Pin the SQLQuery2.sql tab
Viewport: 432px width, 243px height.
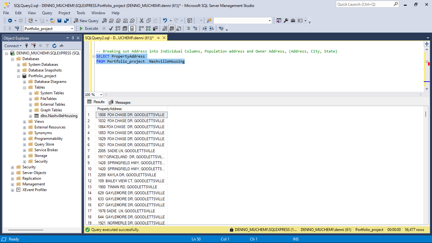pos(158,38)
